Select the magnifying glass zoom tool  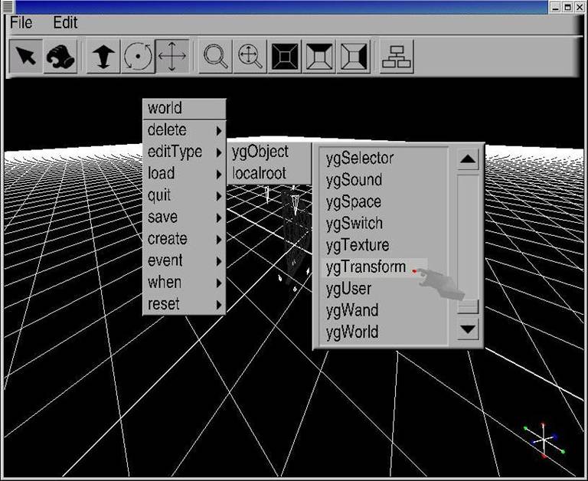tap(216, 56)
